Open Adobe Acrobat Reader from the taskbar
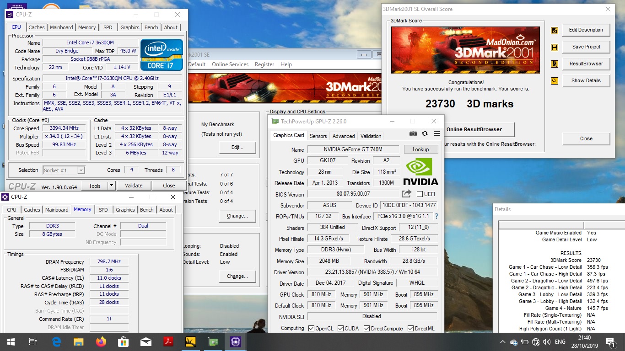625x351 pixels. point(168,341)
